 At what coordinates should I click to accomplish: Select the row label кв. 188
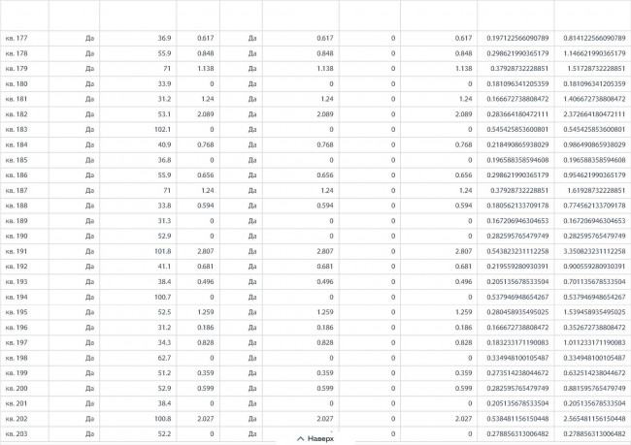(17, 206)
